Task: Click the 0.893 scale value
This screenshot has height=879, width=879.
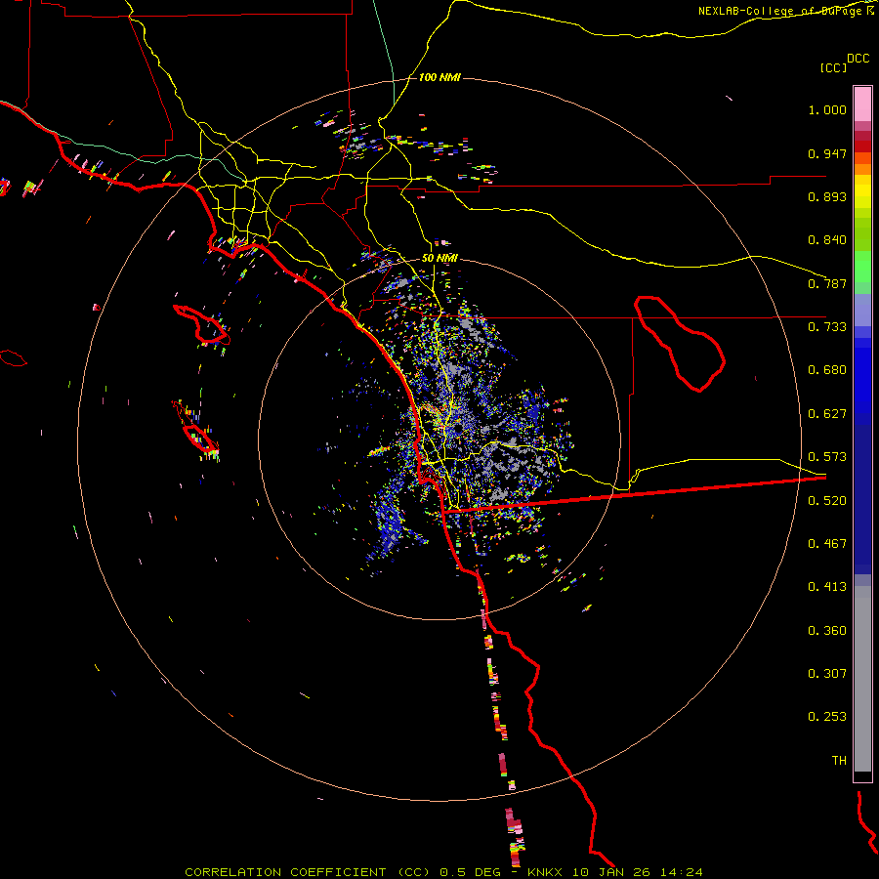Action: [827, 196]
